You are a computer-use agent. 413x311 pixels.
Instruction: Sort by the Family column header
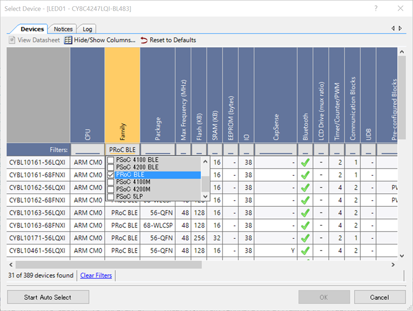tap(122, 95)
